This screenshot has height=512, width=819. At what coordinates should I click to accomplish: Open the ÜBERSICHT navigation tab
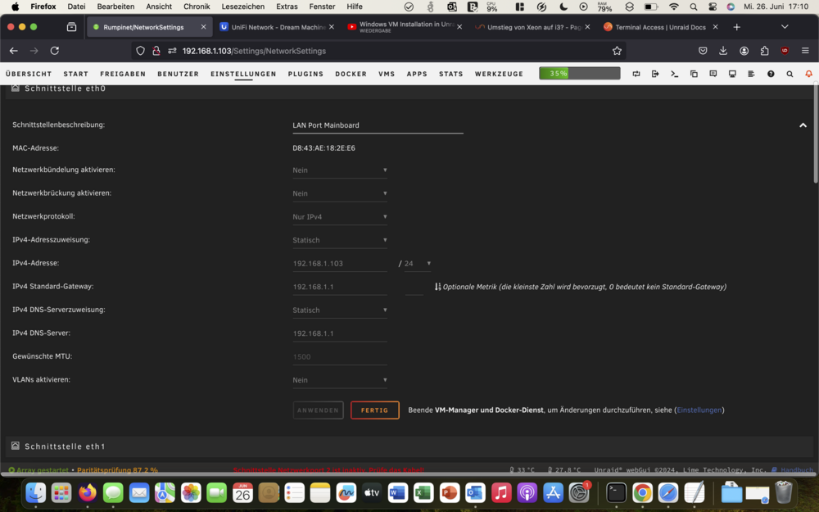29,75
